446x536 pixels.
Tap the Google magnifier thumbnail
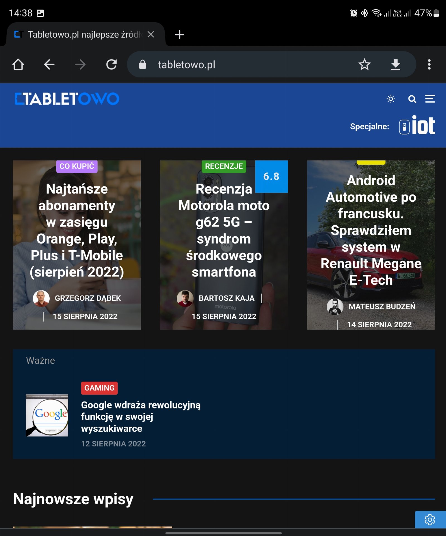point(47,415)
